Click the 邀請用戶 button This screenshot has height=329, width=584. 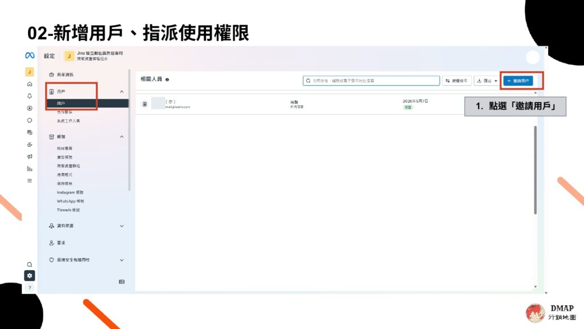[518, 81]
